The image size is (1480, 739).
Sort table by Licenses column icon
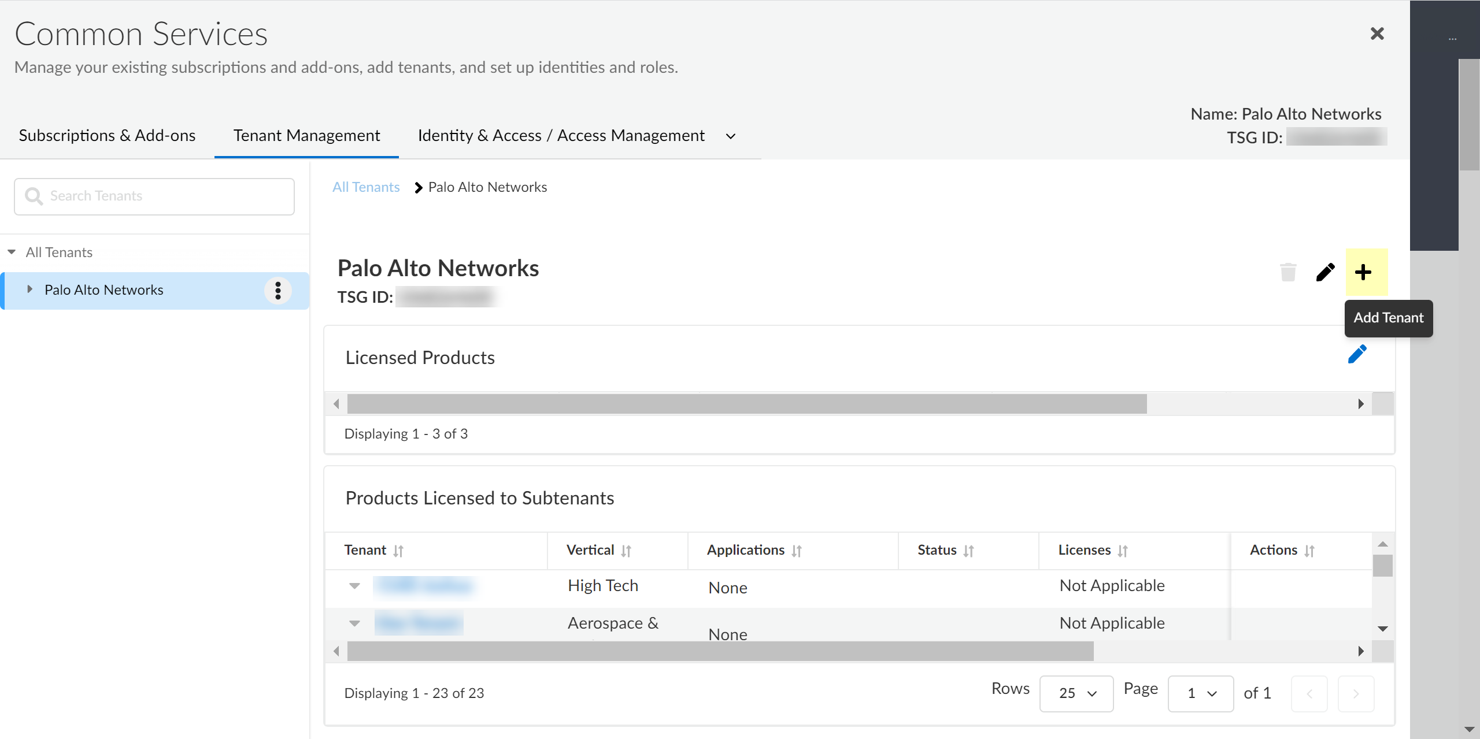point(1123,551)
